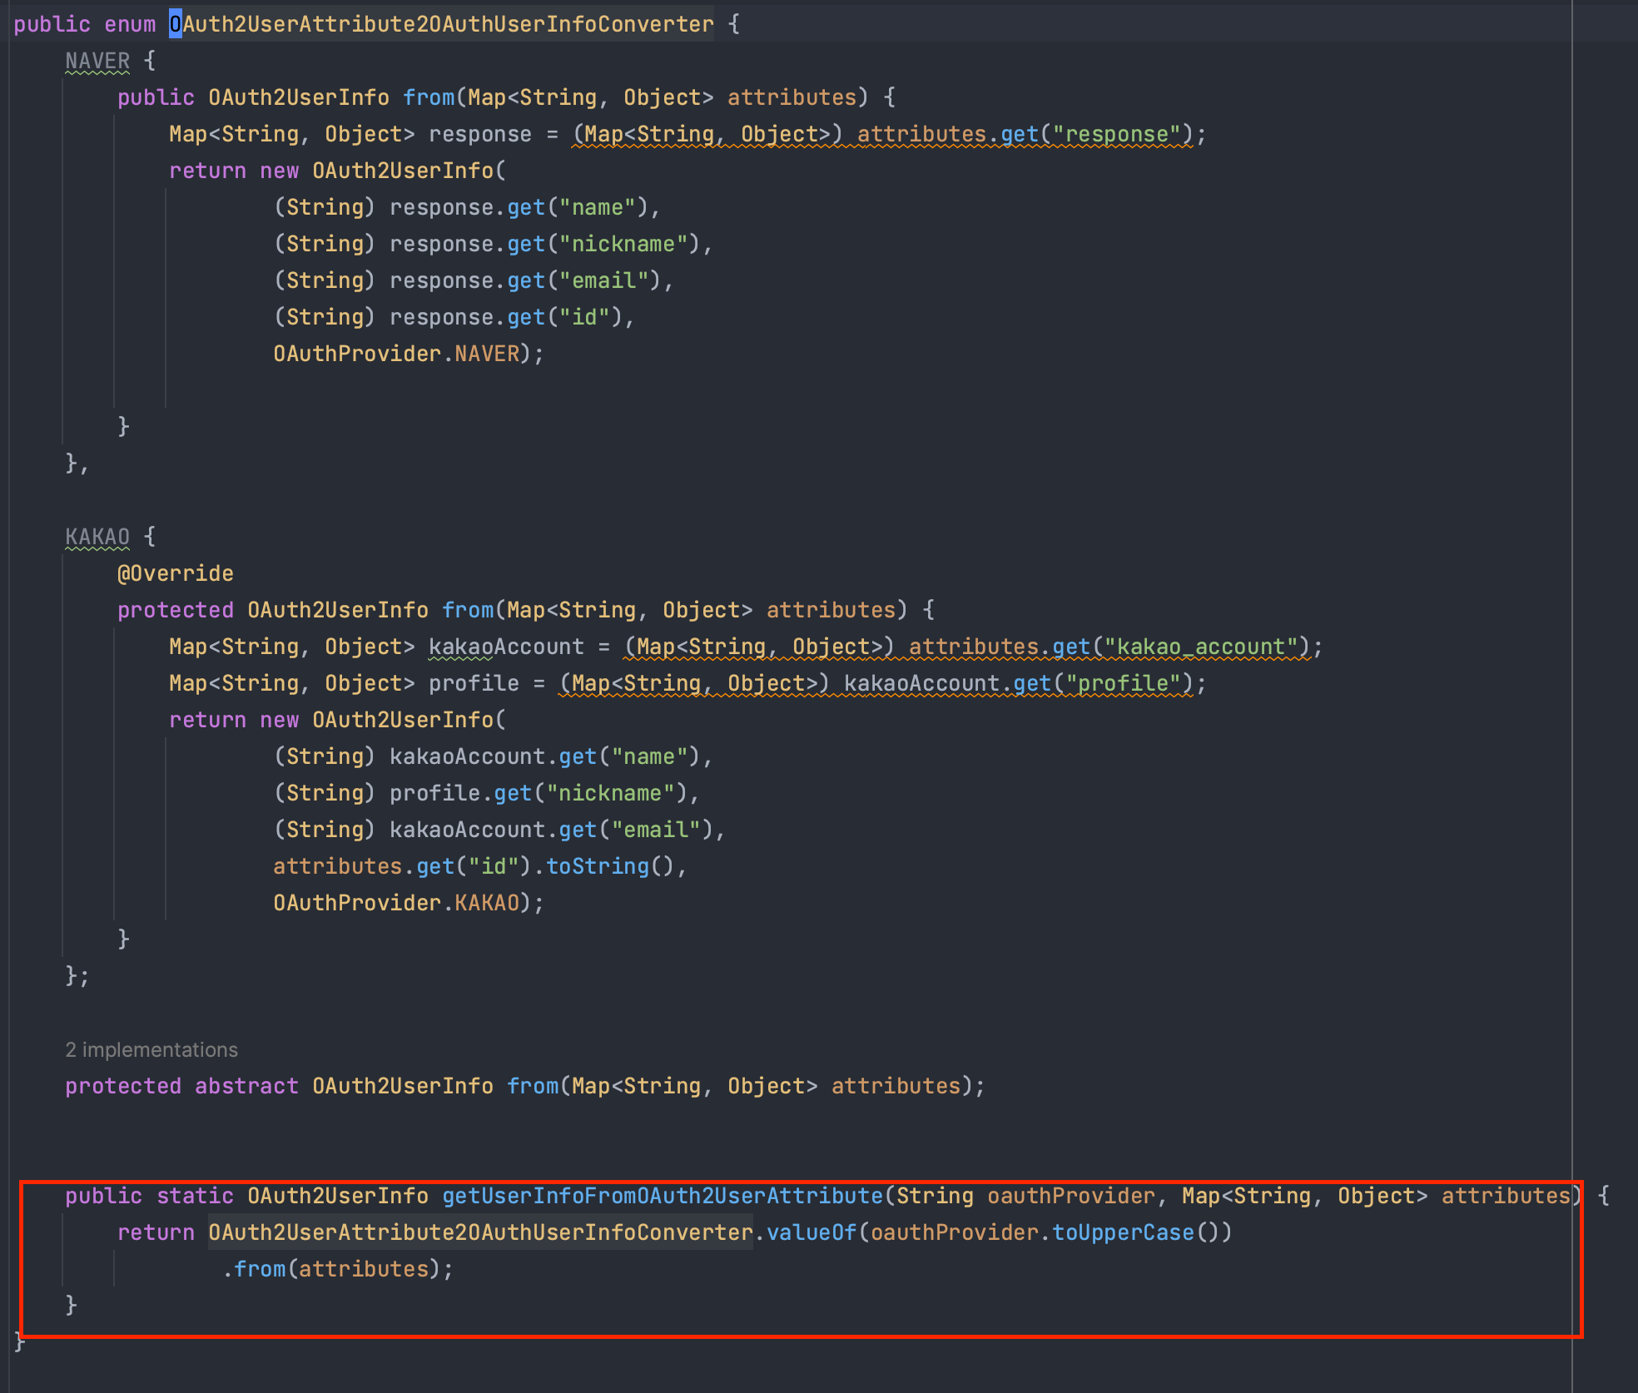The height and width of the screenshot is (1393, 1638).
Task: Click KAKAO in OAuthProvider.KAKAO
Action: point(487,903)
